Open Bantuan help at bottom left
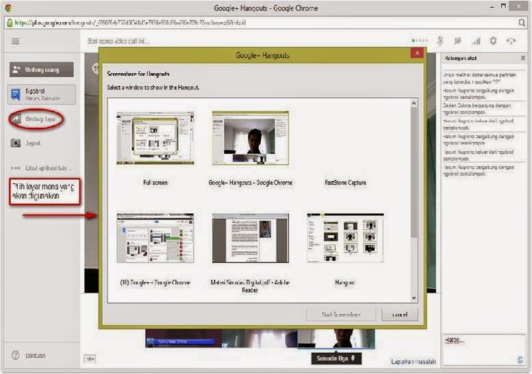This screenshot has height=374, width=532. 29,356
